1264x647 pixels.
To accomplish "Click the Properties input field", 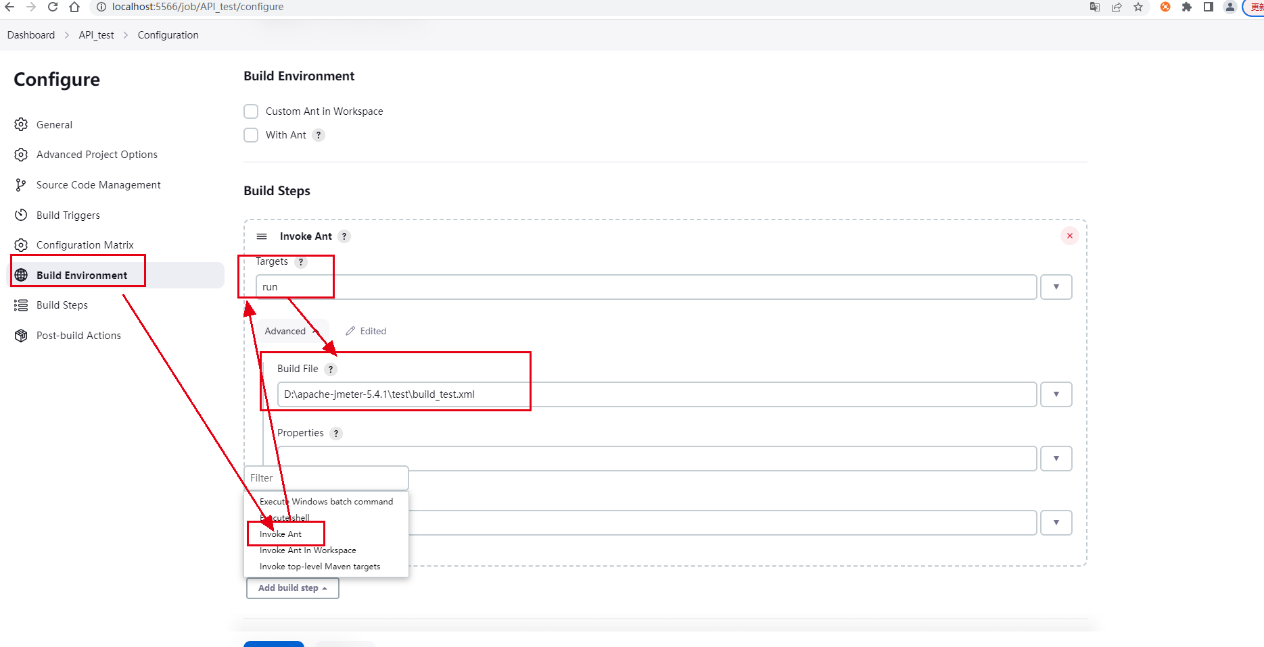I will [x=657, y=459].
